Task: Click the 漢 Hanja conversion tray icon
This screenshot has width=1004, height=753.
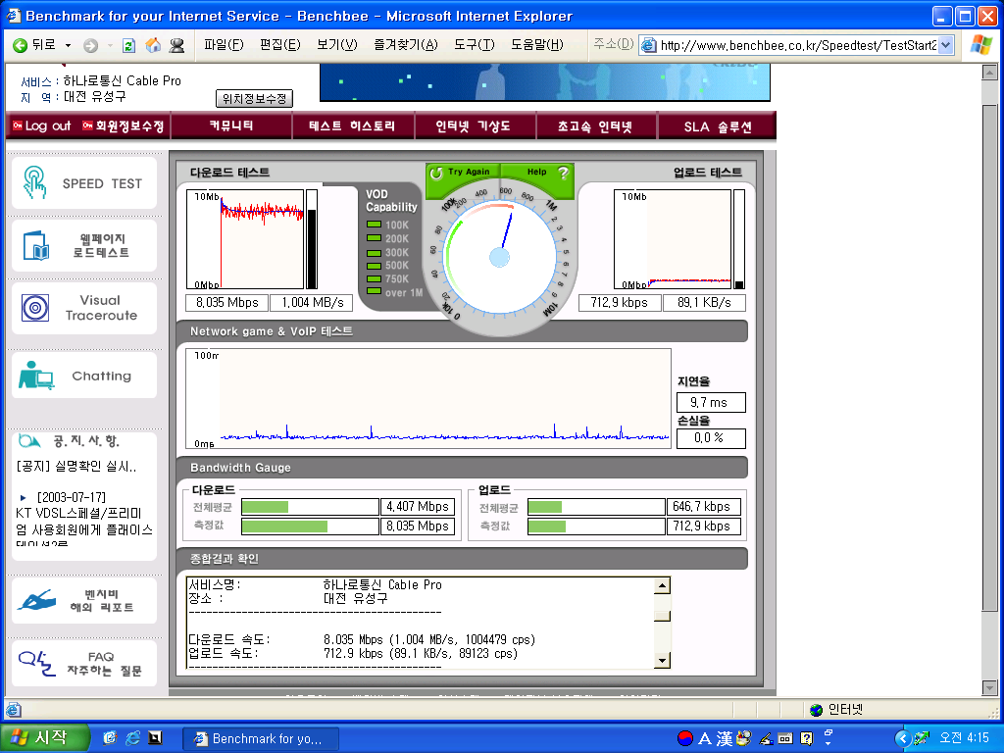Action: pos(725,738)
